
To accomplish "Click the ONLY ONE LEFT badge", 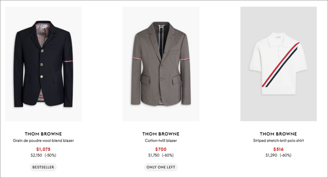I will [x=161, y=167].
